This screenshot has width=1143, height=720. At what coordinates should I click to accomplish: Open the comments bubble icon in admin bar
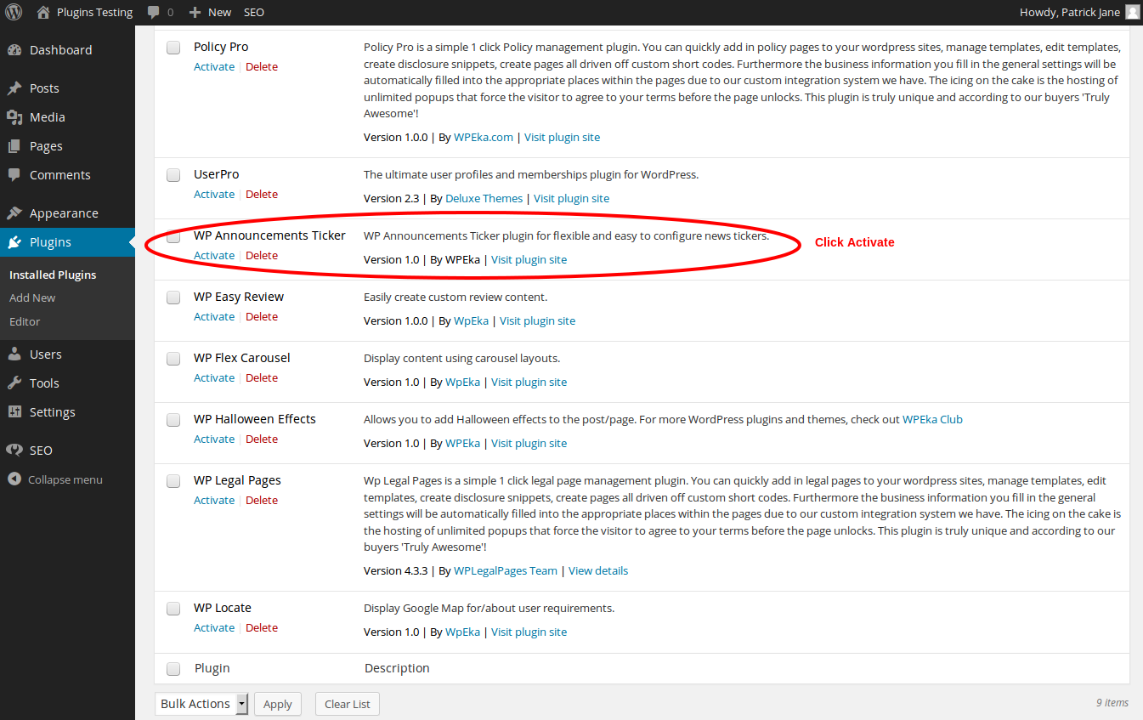click(153, 12)
